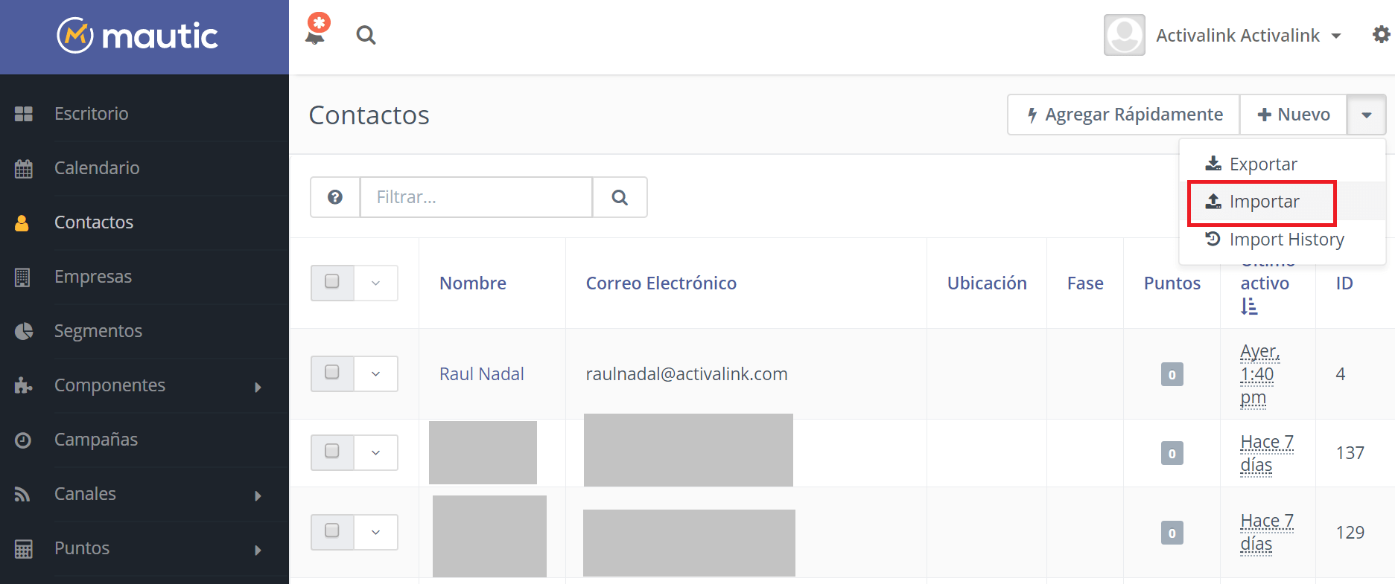The width and height of the screenshot is (1395, 584).
Task: Click the points badge in row ID 129
Action: [x=1172, y=533]
